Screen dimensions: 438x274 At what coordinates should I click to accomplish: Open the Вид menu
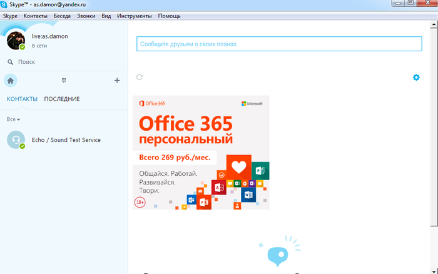pyautogui.click(x=106, y=16)
